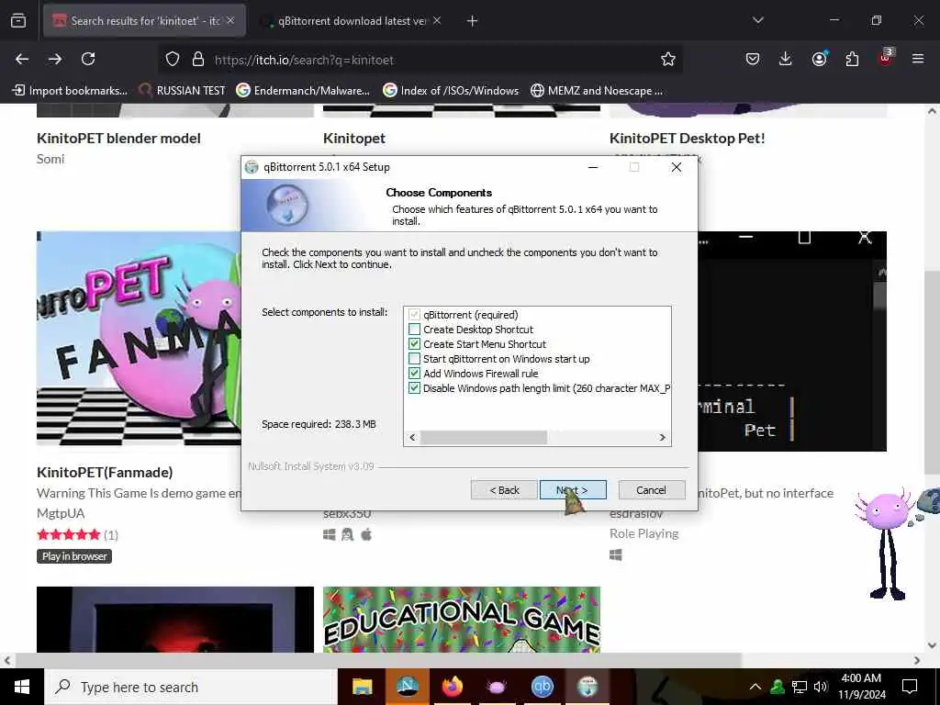The width and height of the screenshot is (940, 705).
Task: Uncheck Disable Windows path length limit
Action: coord(414,388)
